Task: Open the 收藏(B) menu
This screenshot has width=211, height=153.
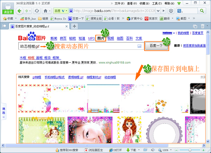Action: tap(145, 4)
